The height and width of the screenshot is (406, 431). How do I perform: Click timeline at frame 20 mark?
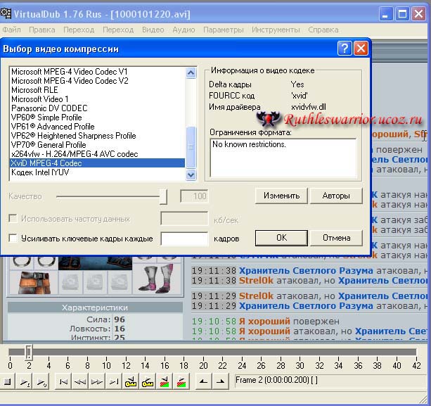[203, 353]
